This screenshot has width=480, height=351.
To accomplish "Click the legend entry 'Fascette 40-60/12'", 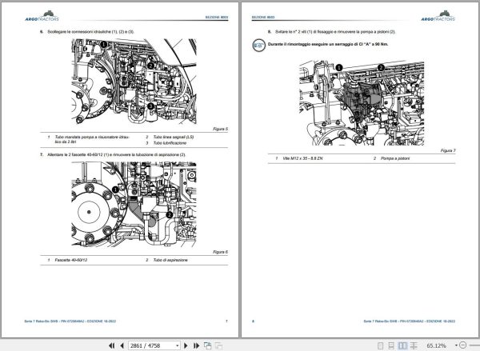I will tap(71, 260).
